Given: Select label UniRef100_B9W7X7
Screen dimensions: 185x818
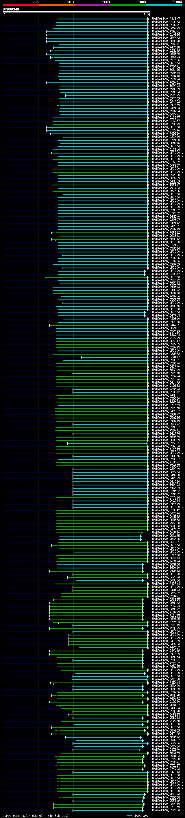Looking at the screenshot, I should [x=166, y=414].
